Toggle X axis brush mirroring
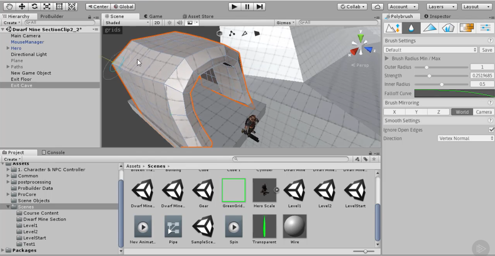Screen dimensions: 495x256 (394, 112)
